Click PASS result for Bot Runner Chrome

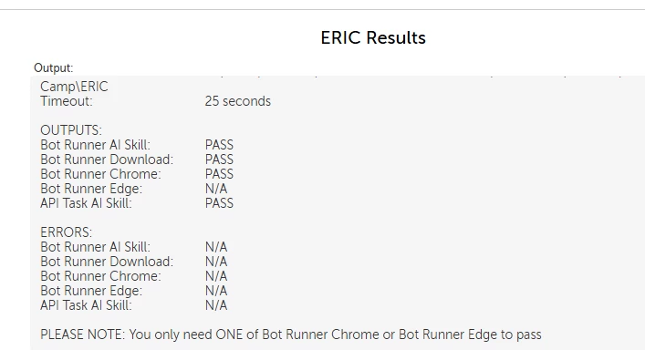tap(219, 174)
